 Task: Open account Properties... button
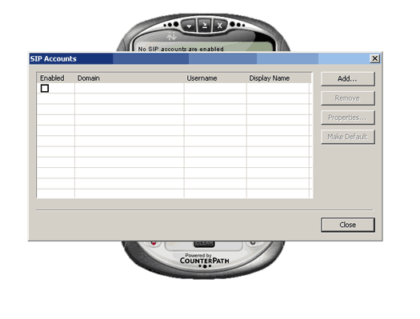click(x=348, y=118)
